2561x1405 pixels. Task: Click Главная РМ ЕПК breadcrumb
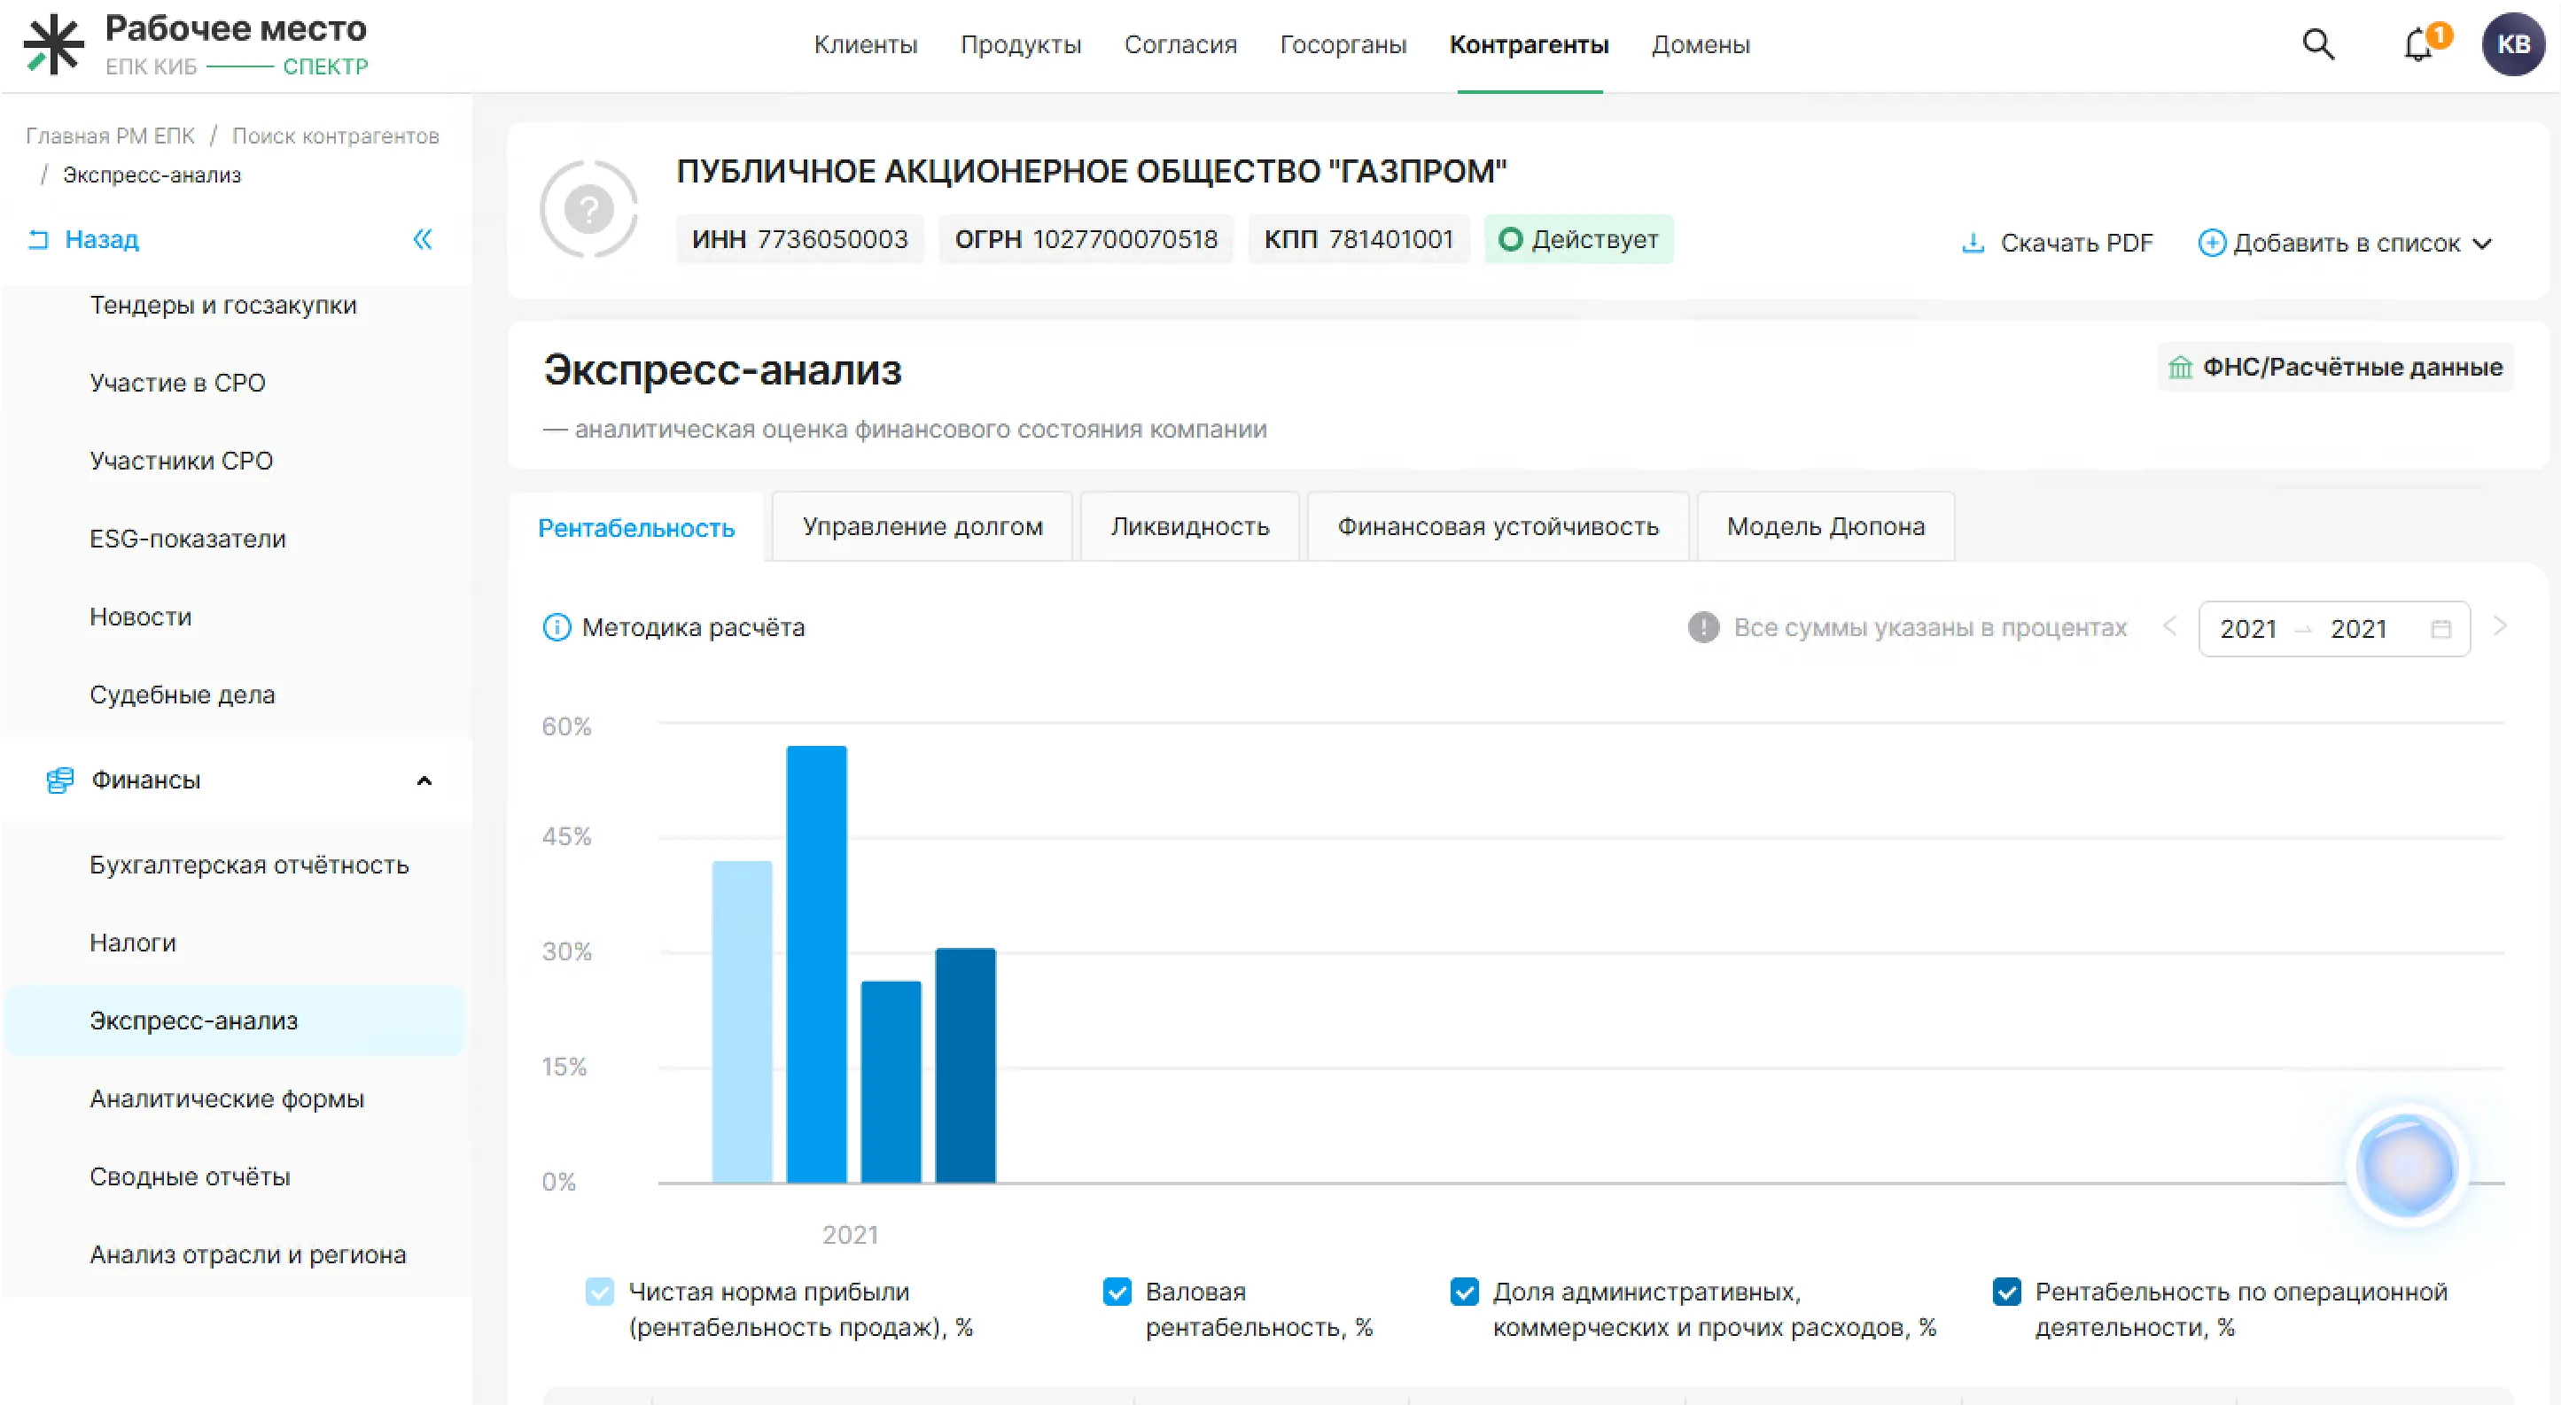click(x=111, y=136)
